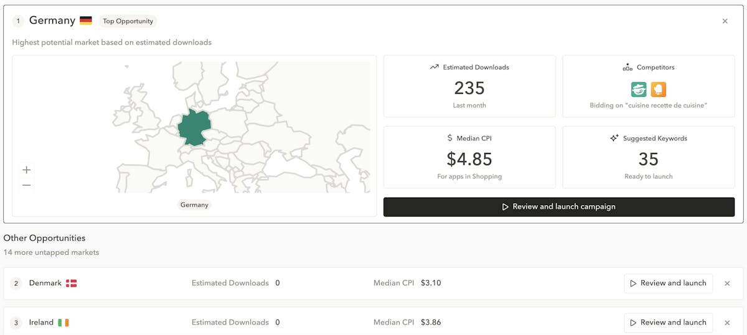Click the Germany flag icon
Screen dimensions: 747x335
86,21
